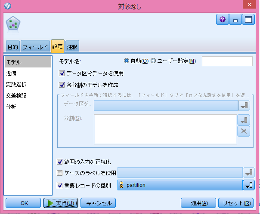
Task: Select 交差検証 in the settings list
Action: pyautogui.click(x=28, y=96)
